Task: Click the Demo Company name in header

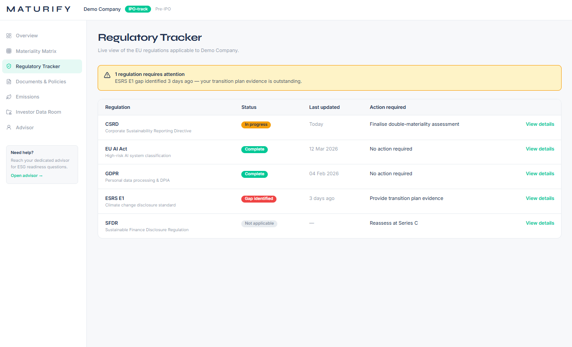Action: pos(102,9)
